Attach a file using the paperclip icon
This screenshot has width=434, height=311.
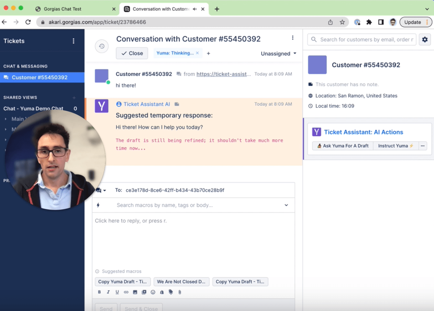tap(179, 292)
